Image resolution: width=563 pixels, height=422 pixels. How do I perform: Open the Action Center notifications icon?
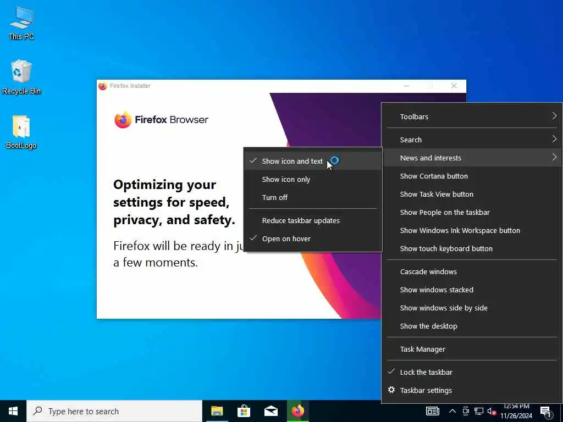tap(545, 412)
